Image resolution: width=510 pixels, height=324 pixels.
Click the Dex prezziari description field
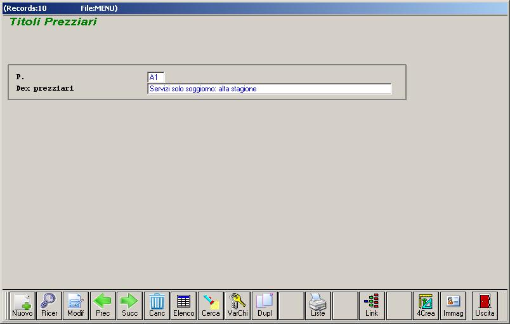(270, 89)
